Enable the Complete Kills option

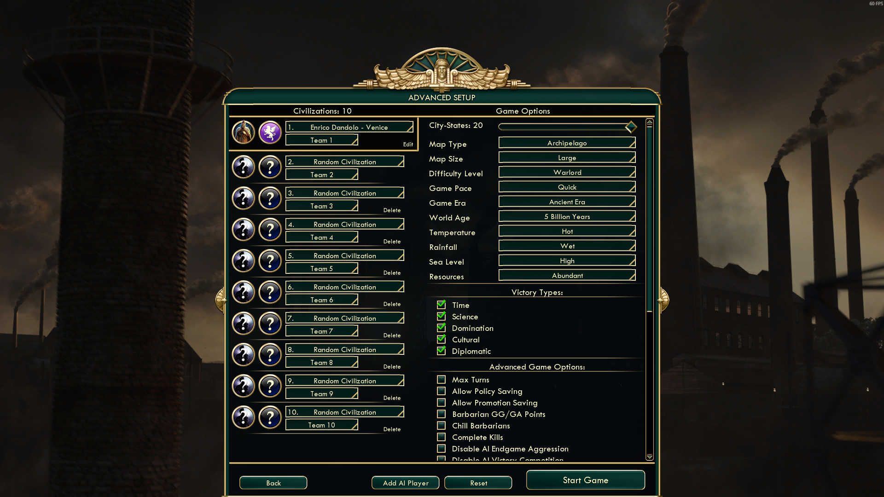(x=441, y=437)
